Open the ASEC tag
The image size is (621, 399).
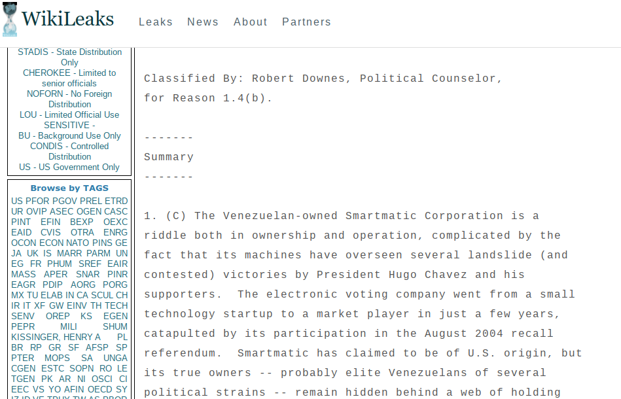click(62, 211)
